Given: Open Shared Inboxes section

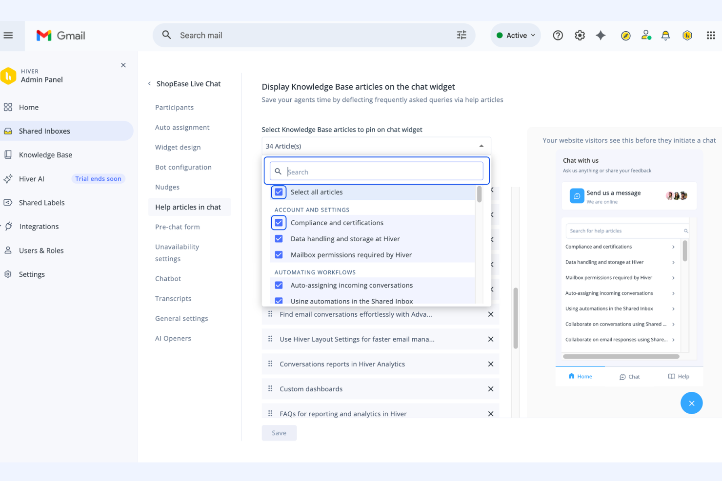Looking at the screenshot, I should (67, 131).
